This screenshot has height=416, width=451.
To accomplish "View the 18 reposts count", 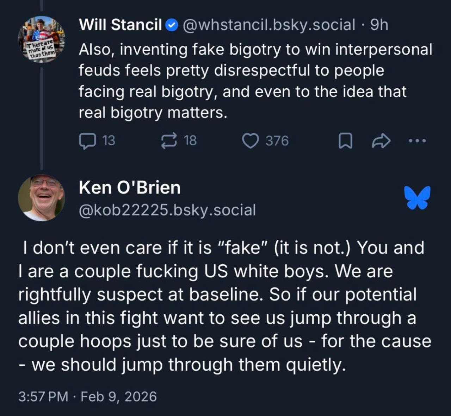I will pos(190,140).
